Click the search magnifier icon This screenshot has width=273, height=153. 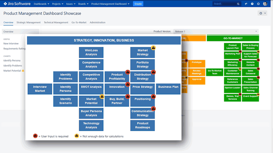coord(238,4)
